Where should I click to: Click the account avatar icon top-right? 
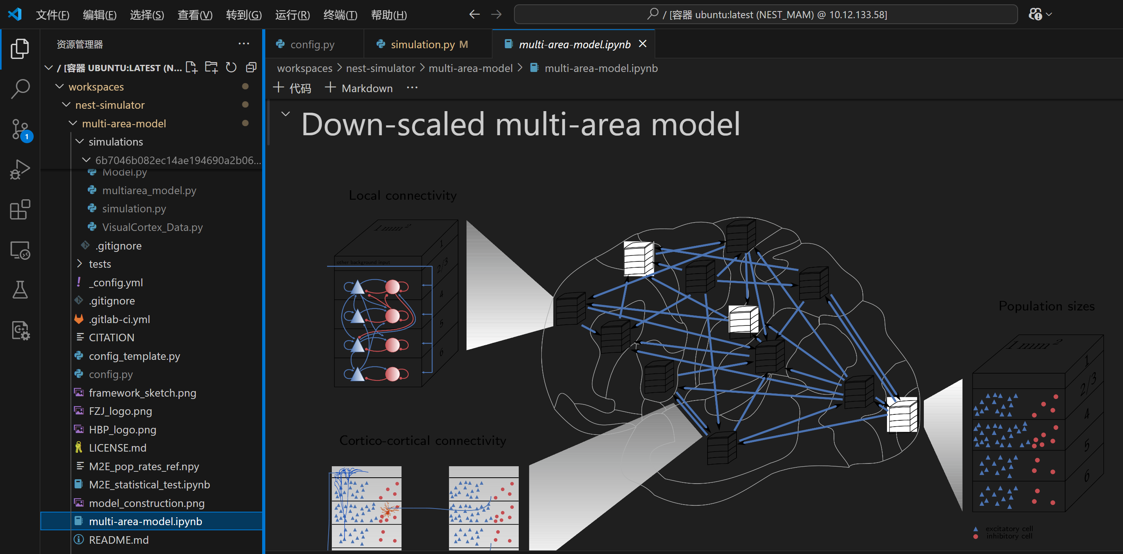(x=1036, y=13)
